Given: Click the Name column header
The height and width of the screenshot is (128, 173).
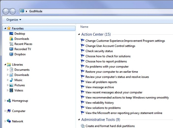Looking at the screenshot, I should pyautogui.click(x=84, y=27).
